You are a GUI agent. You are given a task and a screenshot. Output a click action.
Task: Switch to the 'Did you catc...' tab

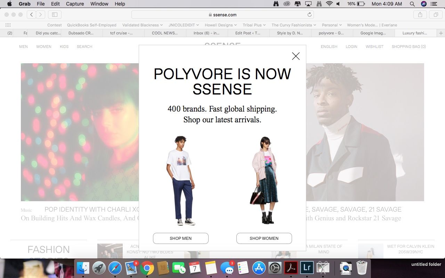48,33
